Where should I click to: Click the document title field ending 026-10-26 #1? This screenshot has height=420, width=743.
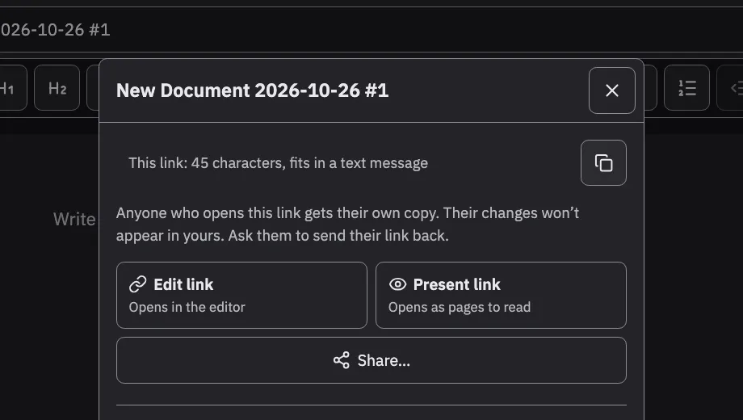371,29
